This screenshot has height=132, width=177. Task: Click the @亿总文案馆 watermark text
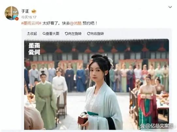[x=159, y=126]
